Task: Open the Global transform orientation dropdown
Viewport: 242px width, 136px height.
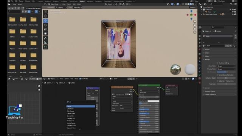Action: point(110,4)
